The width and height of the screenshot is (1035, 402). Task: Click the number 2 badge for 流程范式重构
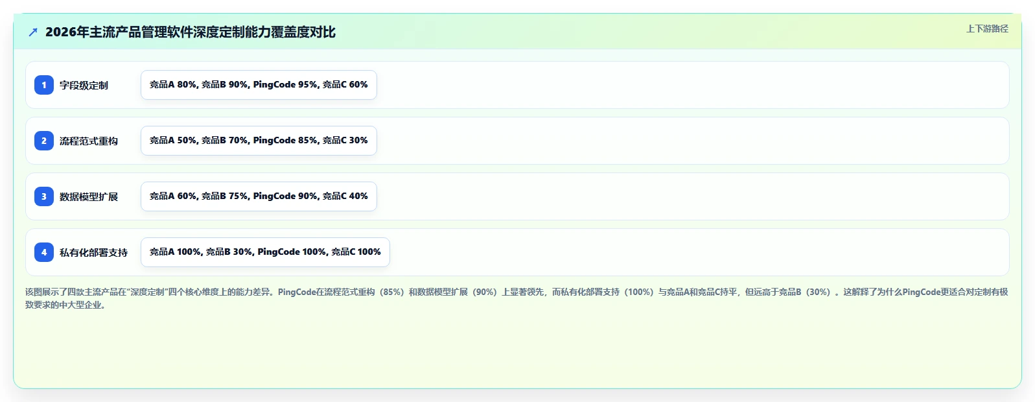(44, 141)
